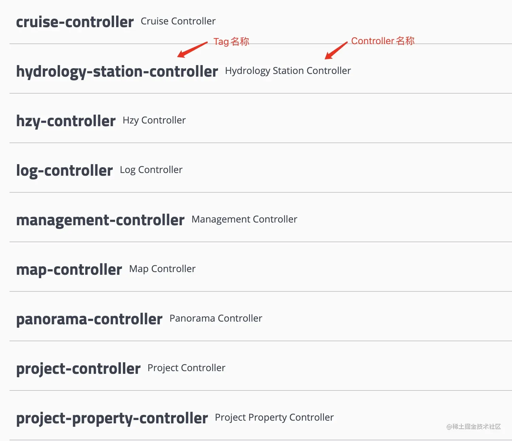Select the "Hzy Controller" description text
Screen dimensions: 512x441
tap(154, 120)
